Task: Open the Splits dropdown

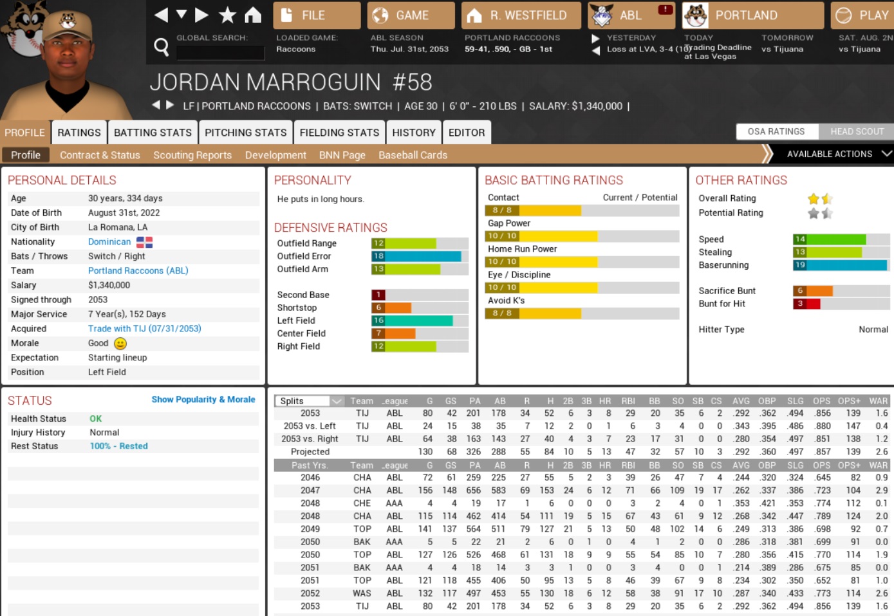Action: (x=310, y=401)
